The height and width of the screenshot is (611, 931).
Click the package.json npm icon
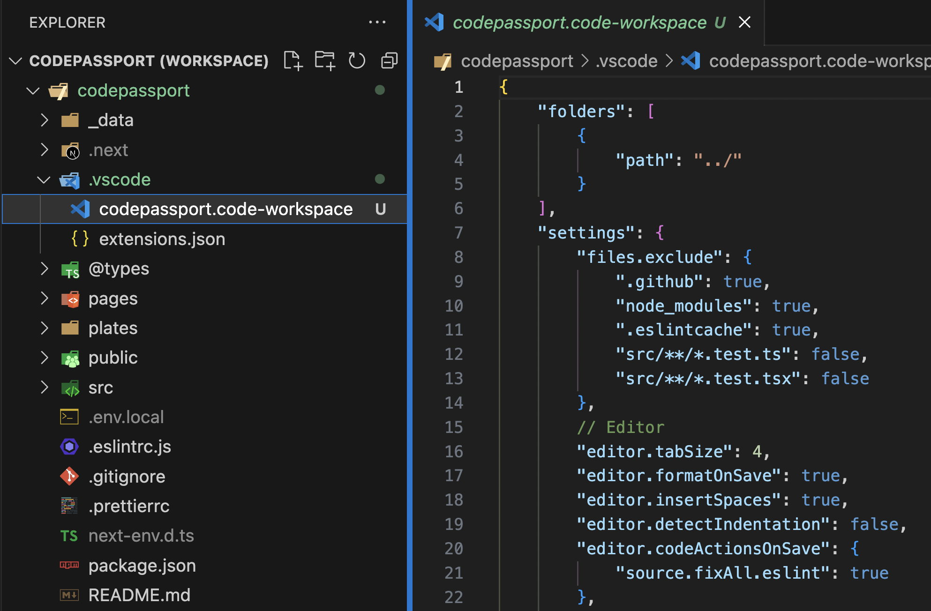pos(69,566)
